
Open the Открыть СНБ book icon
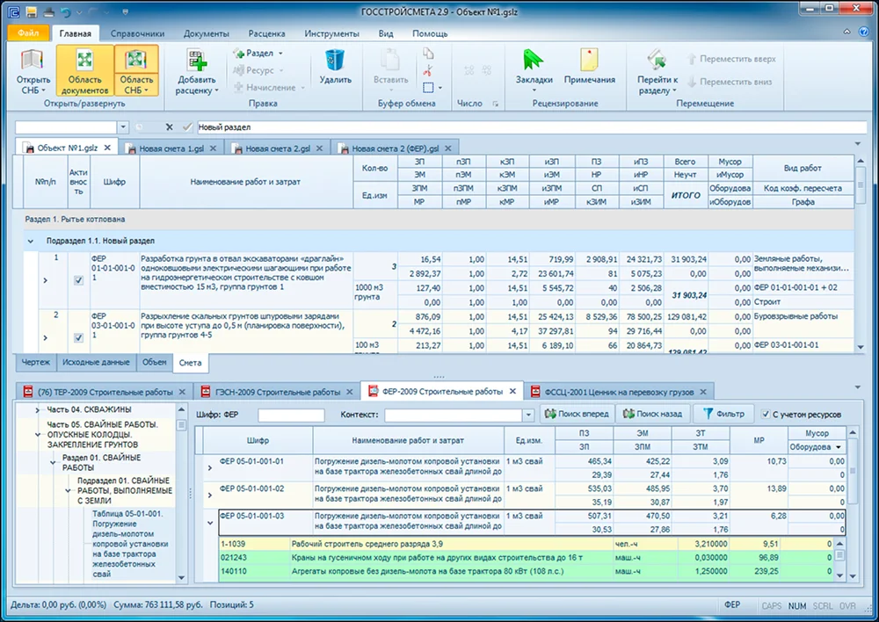click(x=32, y=61)
